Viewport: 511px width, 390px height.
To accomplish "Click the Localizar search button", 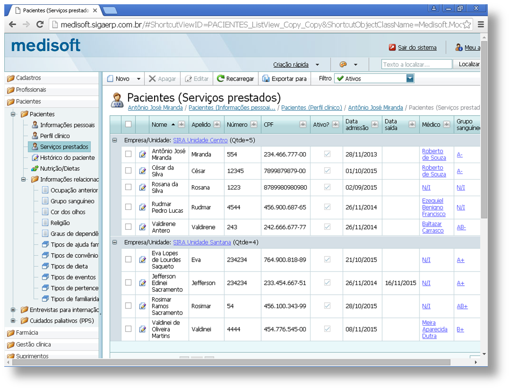I will 469,64.
